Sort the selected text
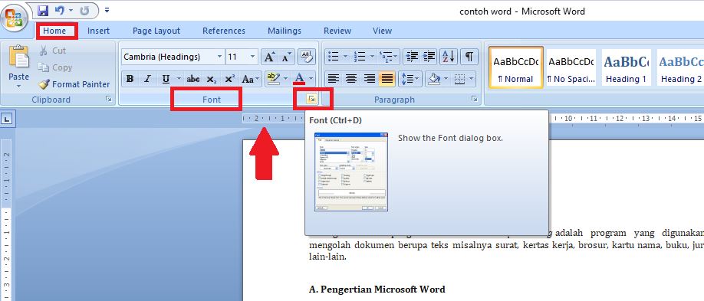 449,57
